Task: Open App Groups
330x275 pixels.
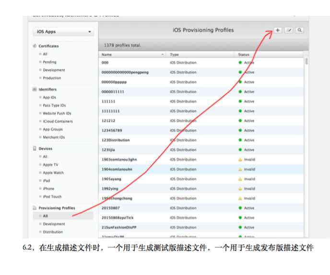Action: 53,129
